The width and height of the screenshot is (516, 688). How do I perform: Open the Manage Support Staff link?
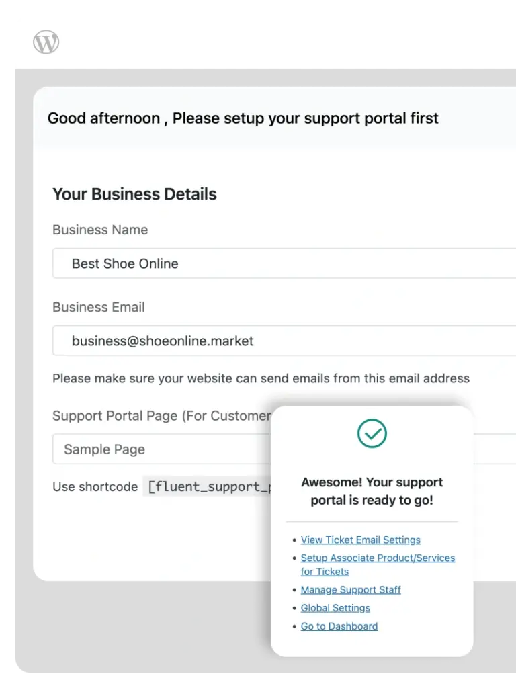click(x=350, y=590)
